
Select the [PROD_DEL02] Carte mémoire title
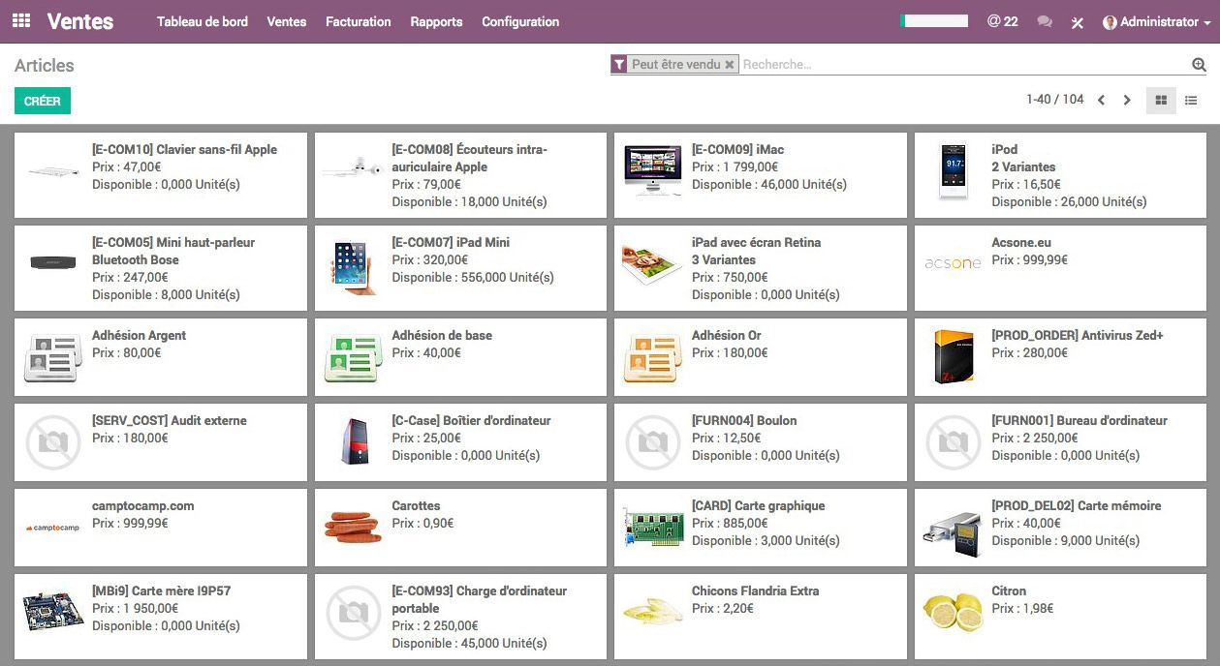[1076, 505]
